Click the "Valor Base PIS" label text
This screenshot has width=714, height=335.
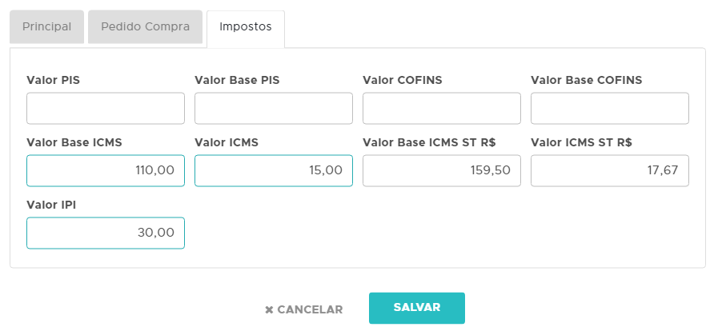coord(237,80)
